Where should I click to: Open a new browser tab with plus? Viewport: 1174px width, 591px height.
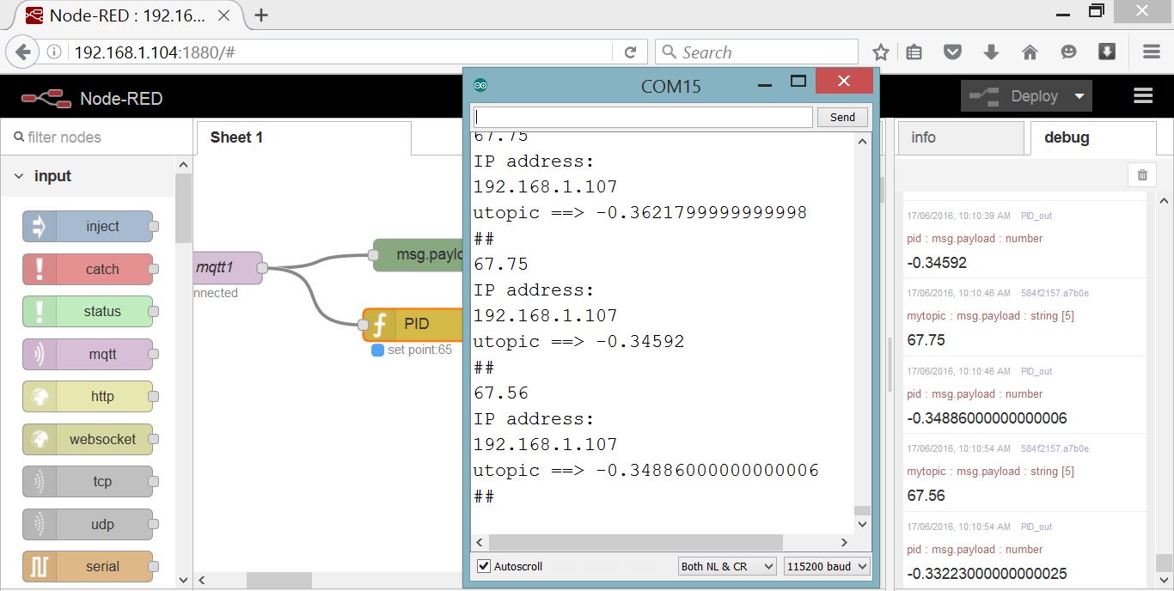(262, 15)
